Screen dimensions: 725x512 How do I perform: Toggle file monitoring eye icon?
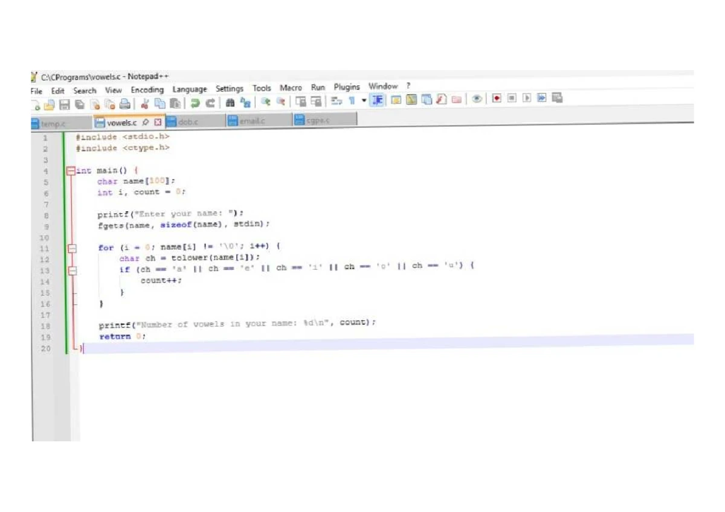(x=477, y=99)
